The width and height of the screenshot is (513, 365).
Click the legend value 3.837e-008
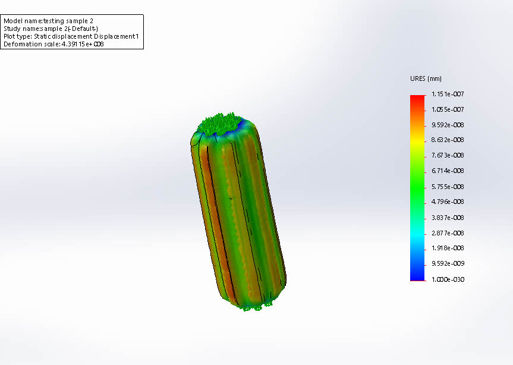point(448,218)
